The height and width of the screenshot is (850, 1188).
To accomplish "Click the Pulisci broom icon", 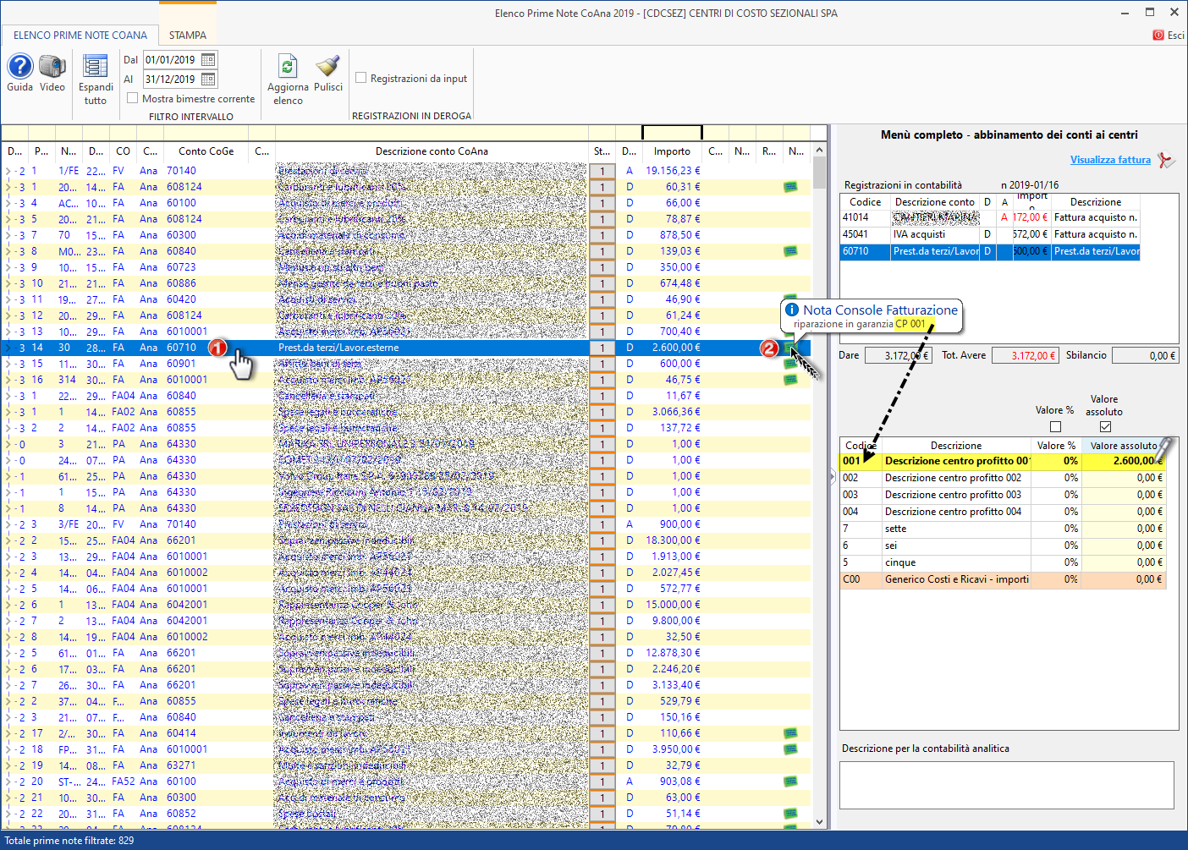I will [x=328, y=66].
